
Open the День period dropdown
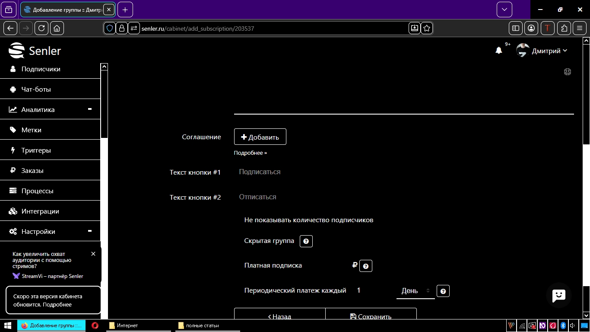[415, 291]
